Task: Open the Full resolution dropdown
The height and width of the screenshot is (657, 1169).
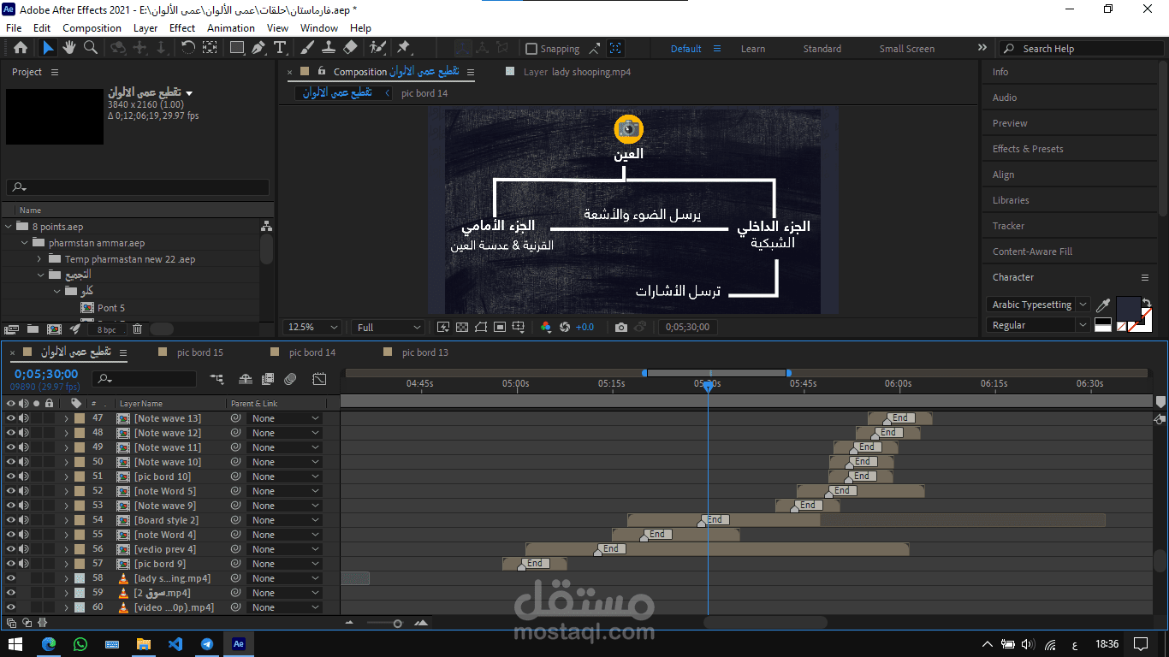Action: tap(389, 327)
